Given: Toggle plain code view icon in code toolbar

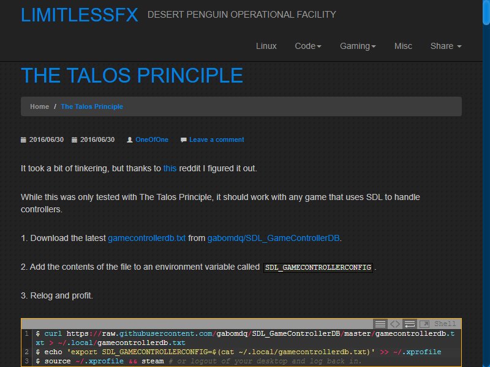Looking at the screenshot, I should (x=394, y=324).
